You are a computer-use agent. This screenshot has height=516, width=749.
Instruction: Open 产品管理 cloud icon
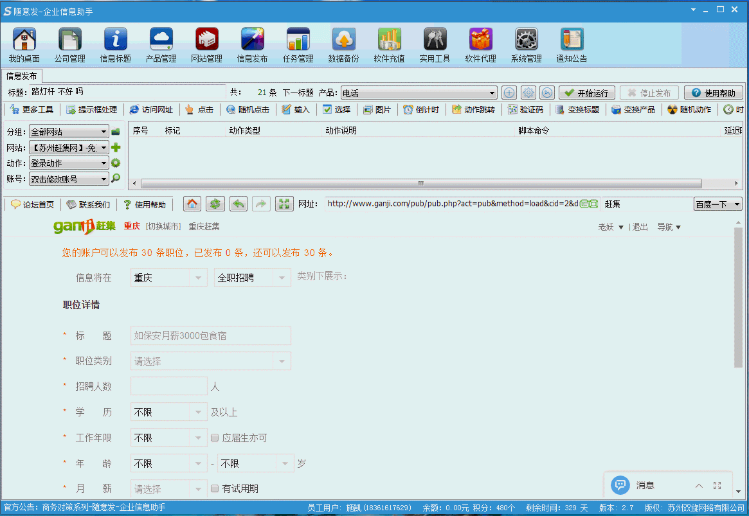(161, 45)
